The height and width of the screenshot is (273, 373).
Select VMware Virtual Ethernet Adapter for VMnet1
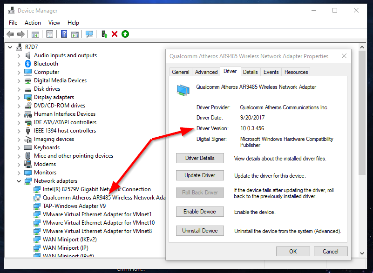(97, 214)
